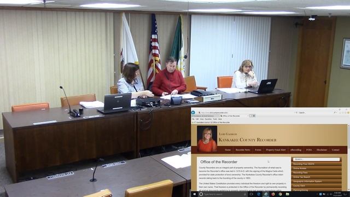The image size is (350, 197).
Task: Open the Edit menu
Action: point(197,119)
